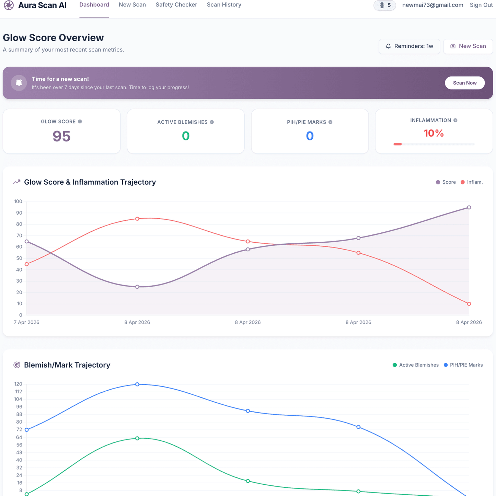Click the info icon beside PIH/PIE Marks
This screenshot has width=496, height=496.
(330, 122)
